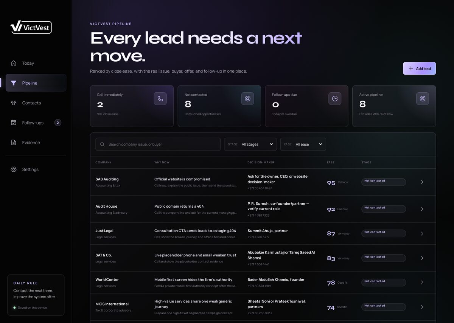Click the Just Legal company name
The width and height of the screenshot is (454, 323).
click(x=104, y=231)
